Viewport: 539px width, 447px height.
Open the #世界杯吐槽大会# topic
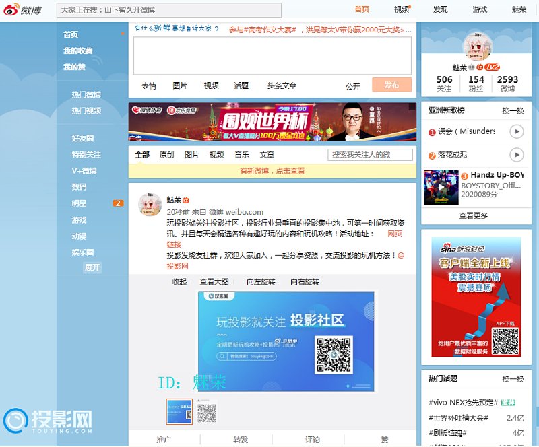pyautogui.click(x=458, y=418)
